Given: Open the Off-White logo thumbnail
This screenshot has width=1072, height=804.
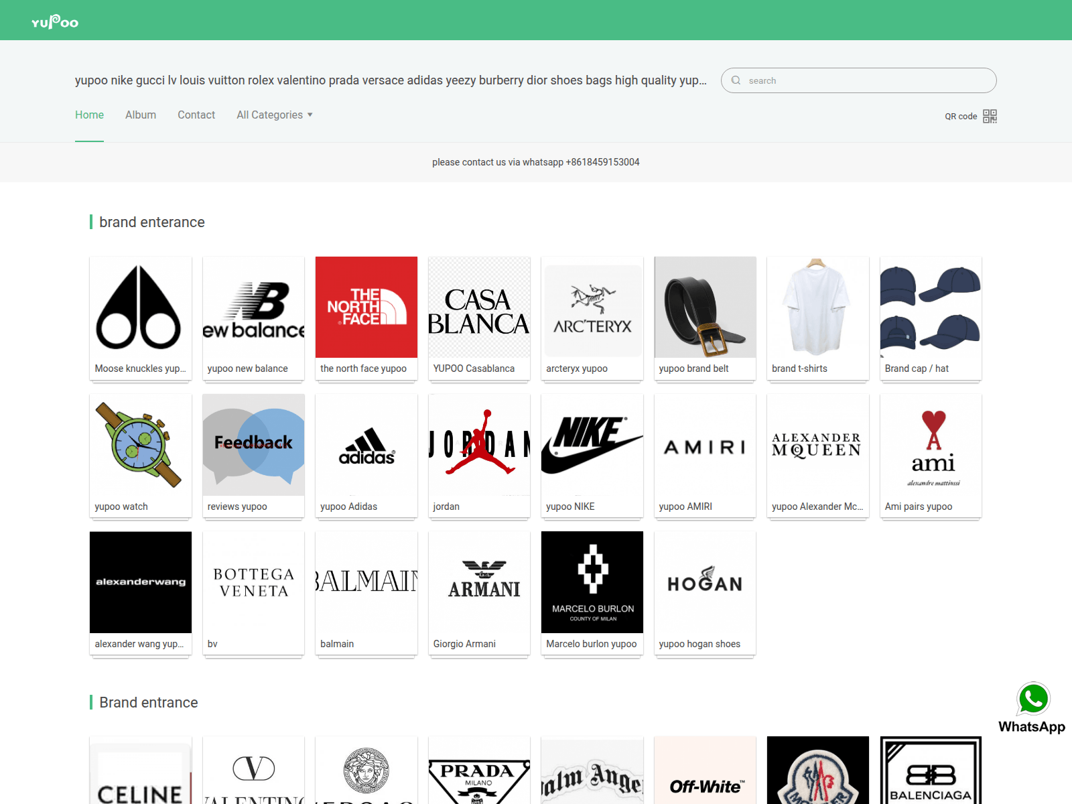Looking at the screenshot, I should click(705, 770).
